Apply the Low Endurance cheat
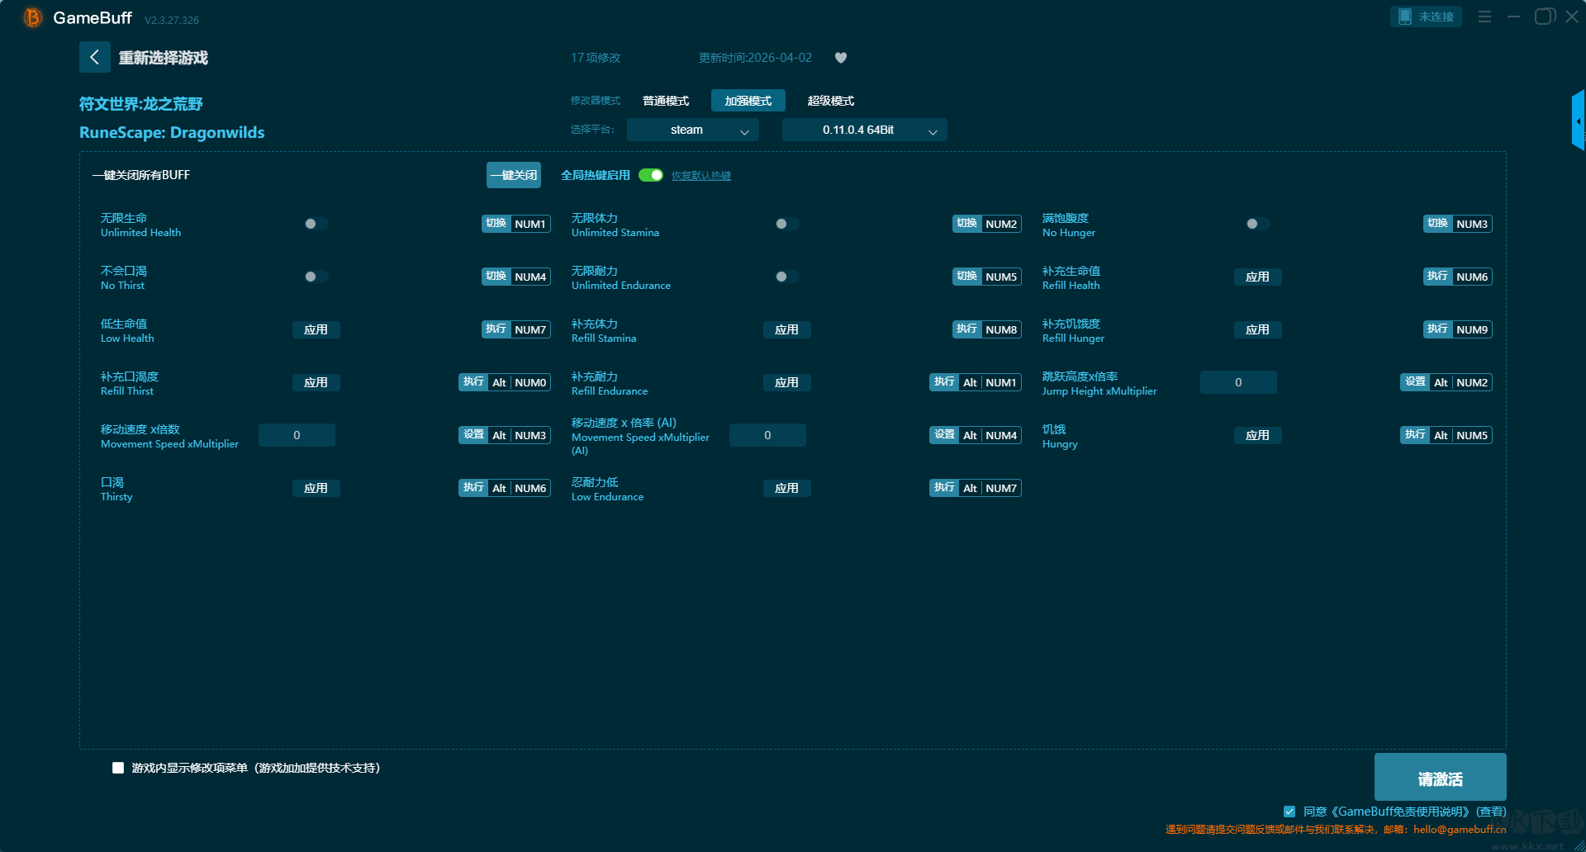Screen dimensions: 1586x852 click(x=786, y=488)
